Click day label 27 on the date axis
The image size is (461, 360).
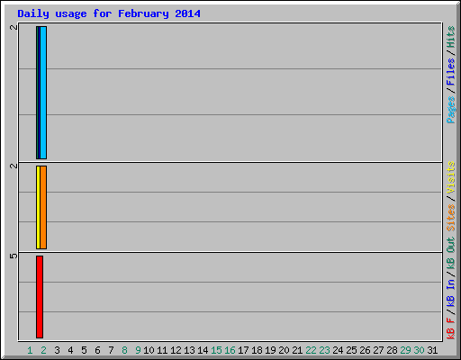point(378,350)
